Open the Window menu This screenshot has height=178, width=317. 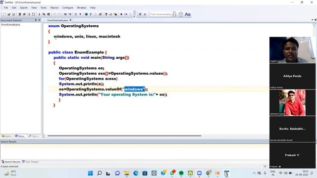click(x=81, y=8)
